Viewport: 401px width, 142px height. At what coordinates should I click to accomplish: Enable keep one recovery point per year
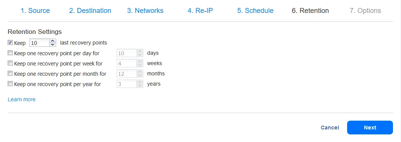point(10,84)
